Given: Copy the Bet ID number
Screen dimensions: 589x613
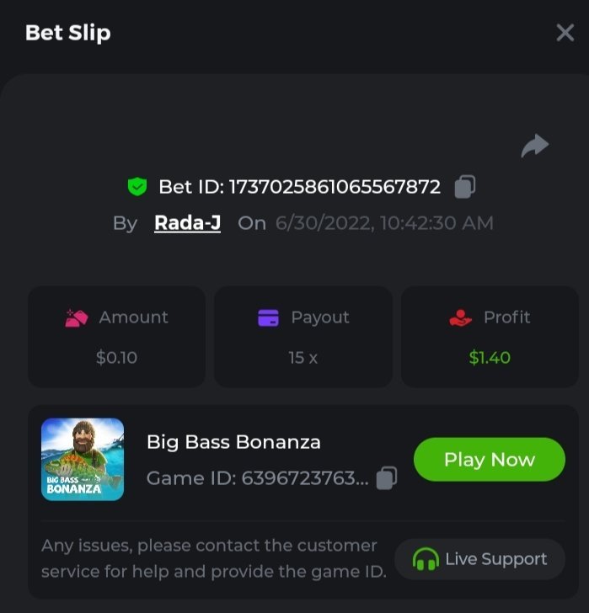Looking at the screenshot, I should click(x=465, y=187).
